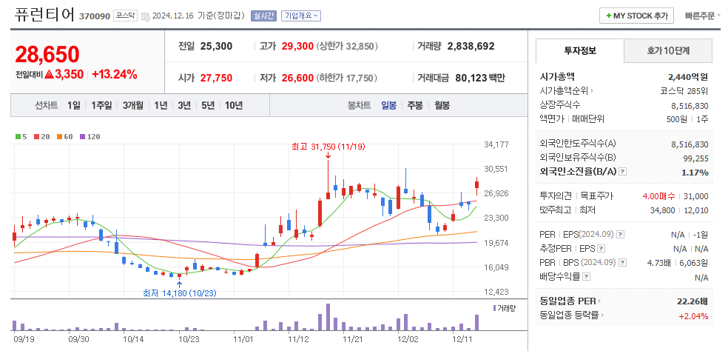Click the 코스닥 285위 rank value
The width and height of the screenshot is (728, 351).
684,91
